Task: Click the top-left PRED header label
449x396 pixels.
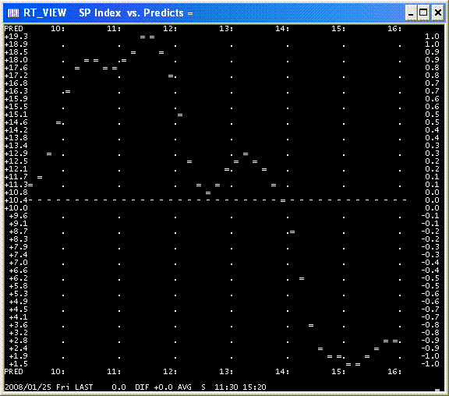Action: coord(13,29)
